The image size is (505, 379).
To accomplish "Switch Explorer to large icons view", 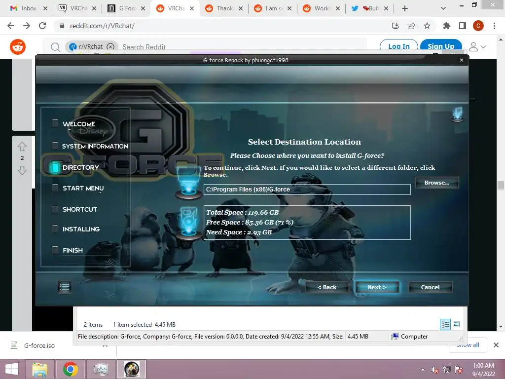I will point(456,324).
